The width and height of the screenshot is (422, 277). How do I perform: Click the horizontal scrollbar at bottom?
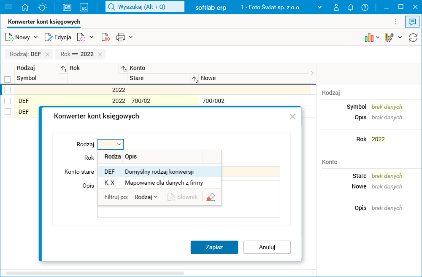95,273
